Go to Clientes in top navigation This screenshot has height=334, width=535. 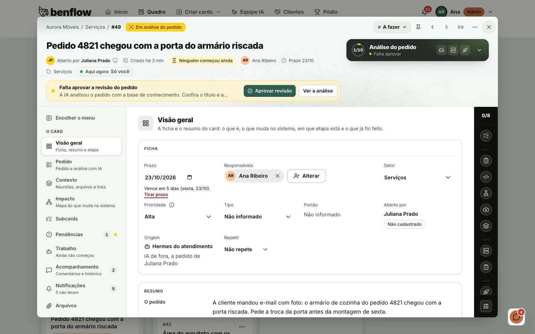tap(289, 12)
